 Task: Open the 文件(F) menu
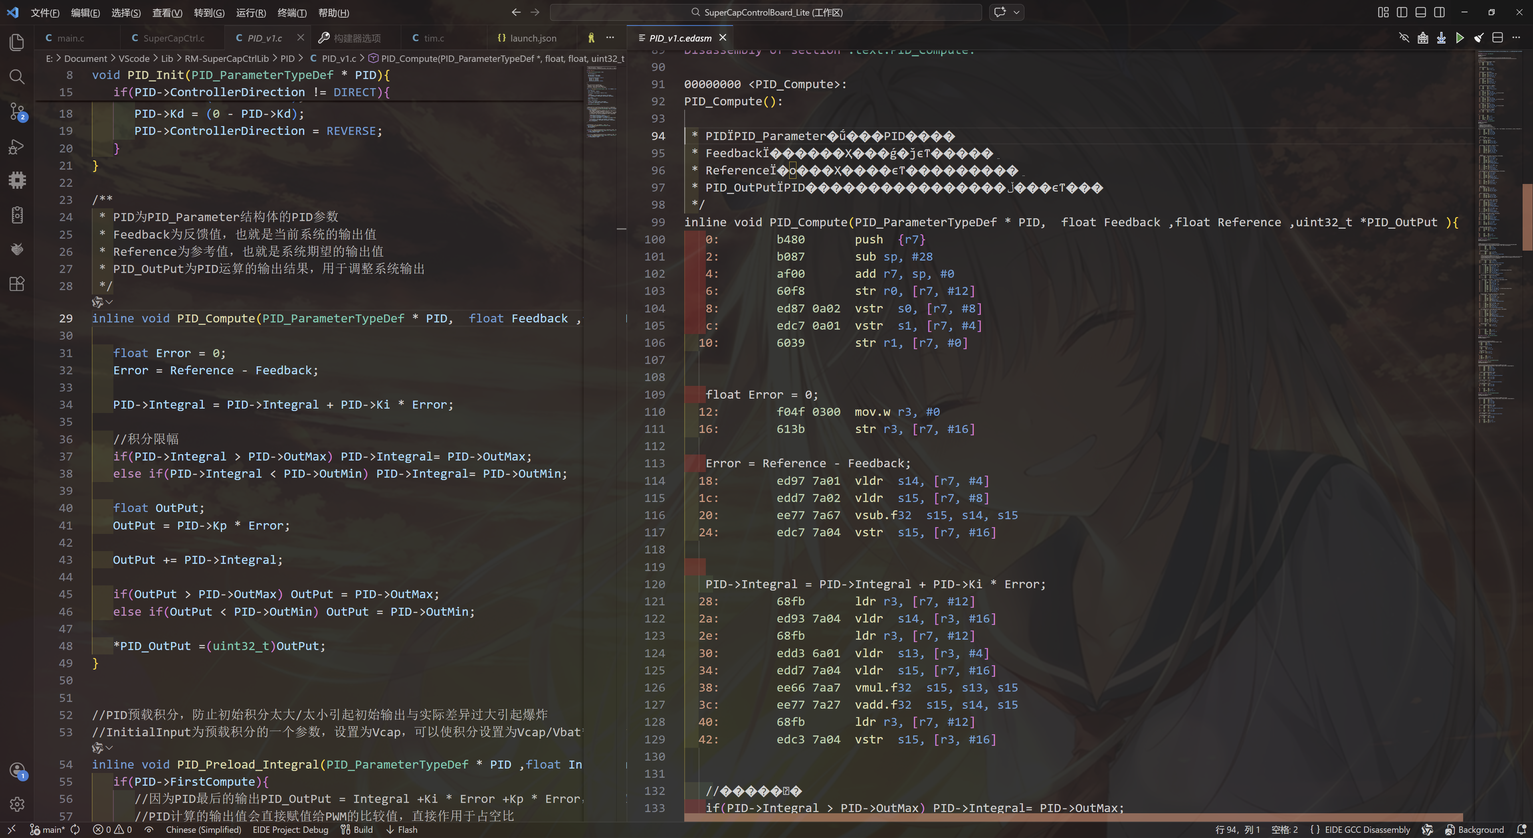coord(45,12)
